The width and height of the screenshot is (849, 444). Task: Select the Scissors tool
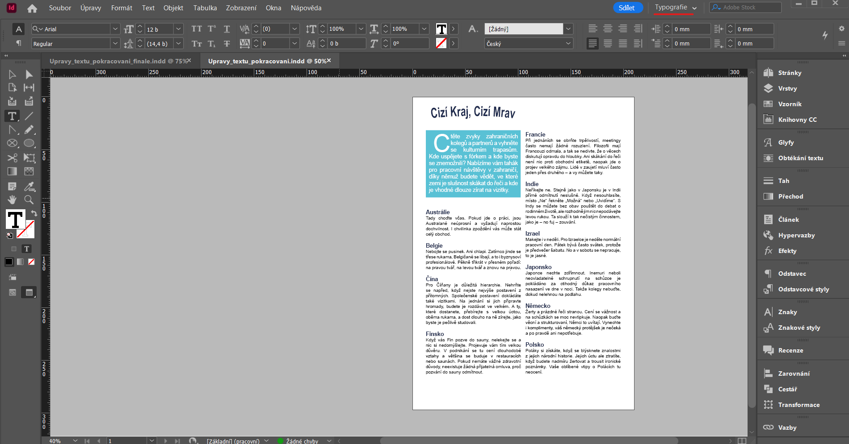point(12,158)
